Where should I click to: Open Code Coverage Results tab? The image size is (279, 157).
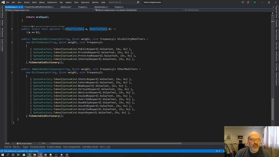point(71,147)
